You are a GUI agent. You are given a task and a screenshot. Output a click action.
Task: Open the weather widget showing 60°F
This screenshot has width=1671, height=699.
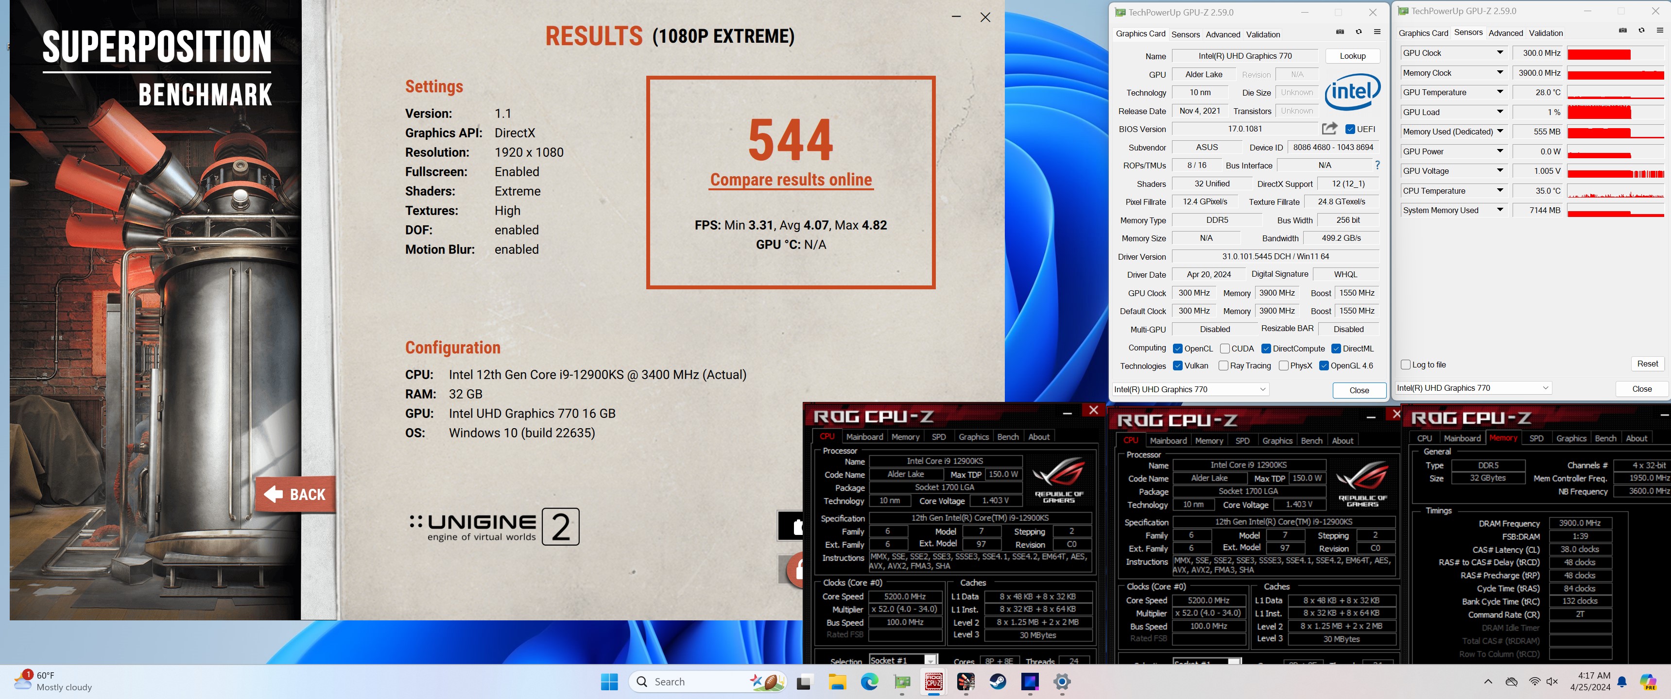tap(53, 682)
